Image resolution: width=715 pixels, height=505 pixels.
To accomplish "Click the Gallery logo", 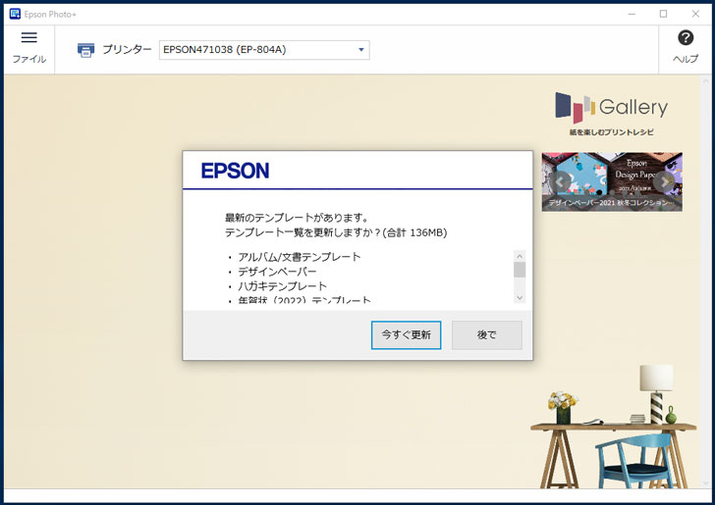I will pyautogui.click(x=611, y=108).
